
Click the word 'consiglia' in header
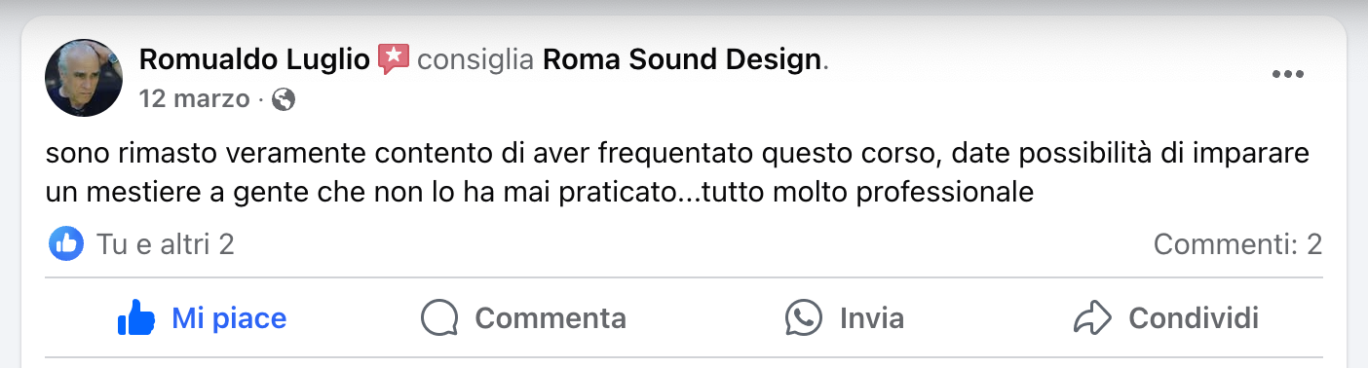[475, 60]
